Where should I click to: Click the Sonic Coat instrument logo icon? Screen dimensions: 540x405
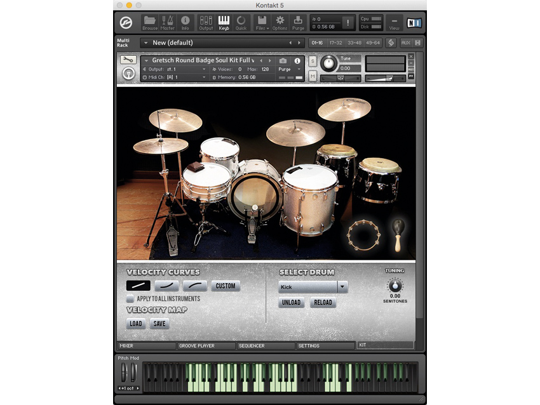(x=128, y=73)
